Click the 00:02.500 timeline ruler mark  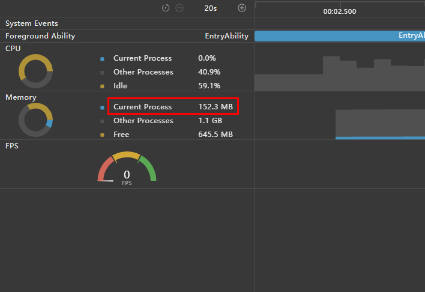click(x=340, y=11)
